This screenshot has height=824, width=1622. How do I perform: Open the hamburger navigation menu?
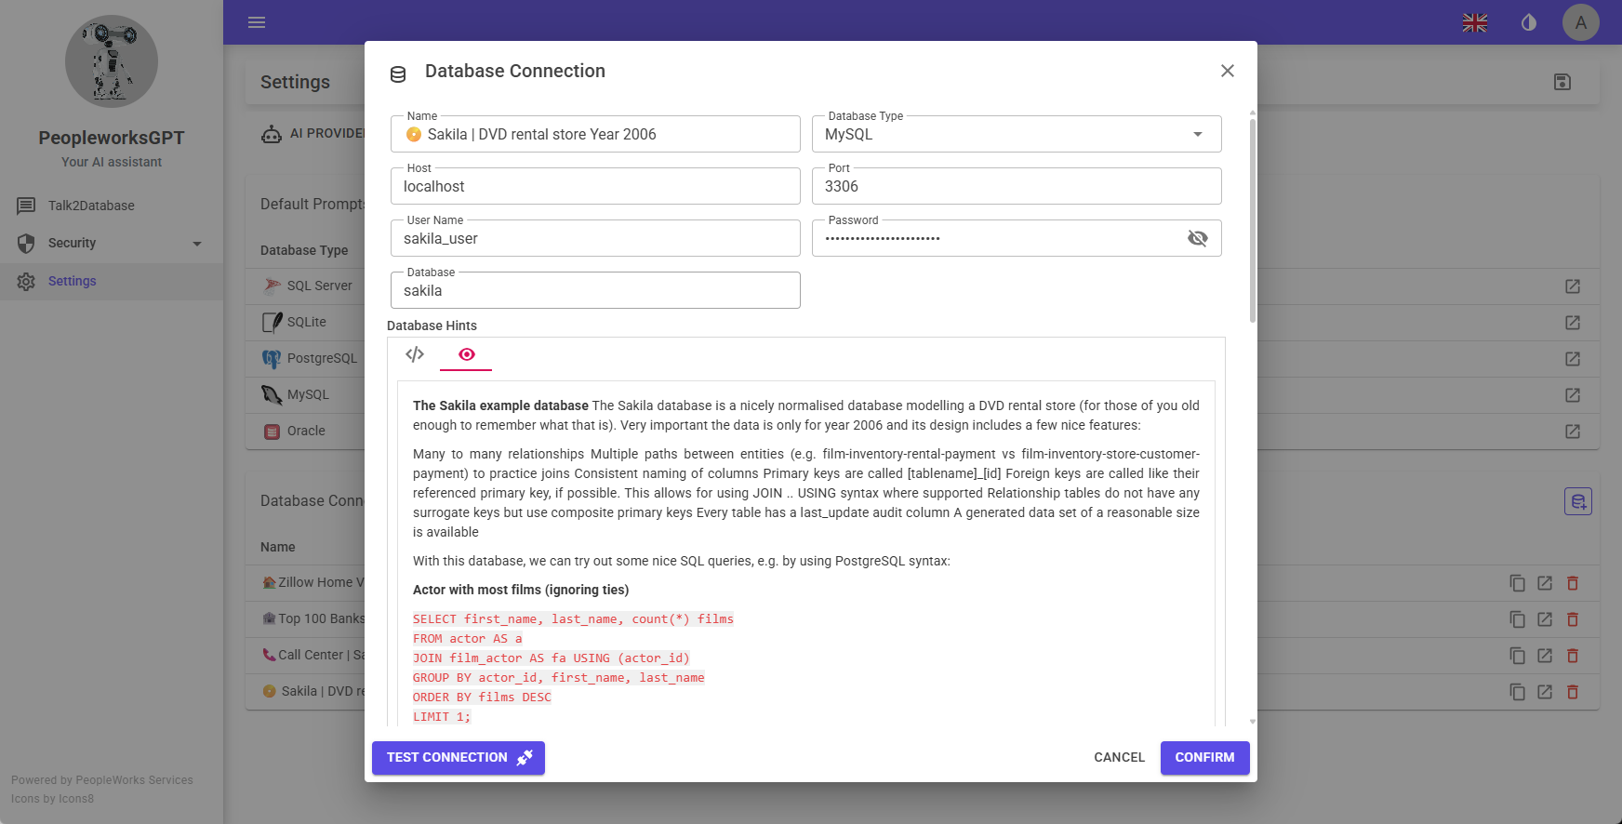(257, 22)
